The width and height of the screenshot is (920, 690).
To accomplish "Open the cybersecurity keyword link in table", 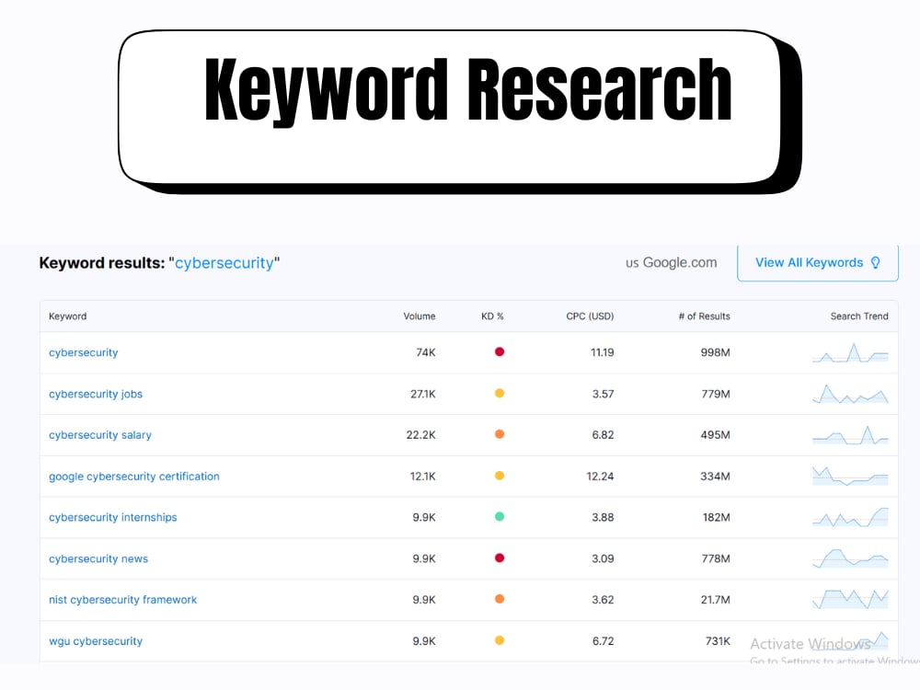I will click(84, 352).
